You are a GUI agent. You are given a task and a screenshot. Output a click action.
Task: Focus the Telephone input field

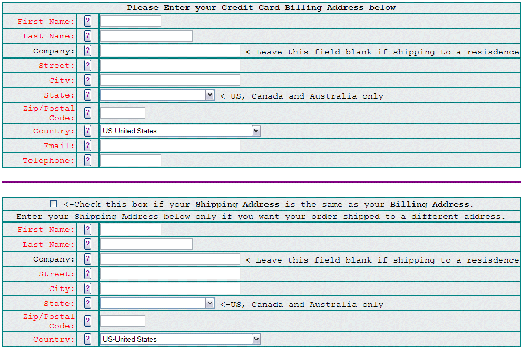131,160
